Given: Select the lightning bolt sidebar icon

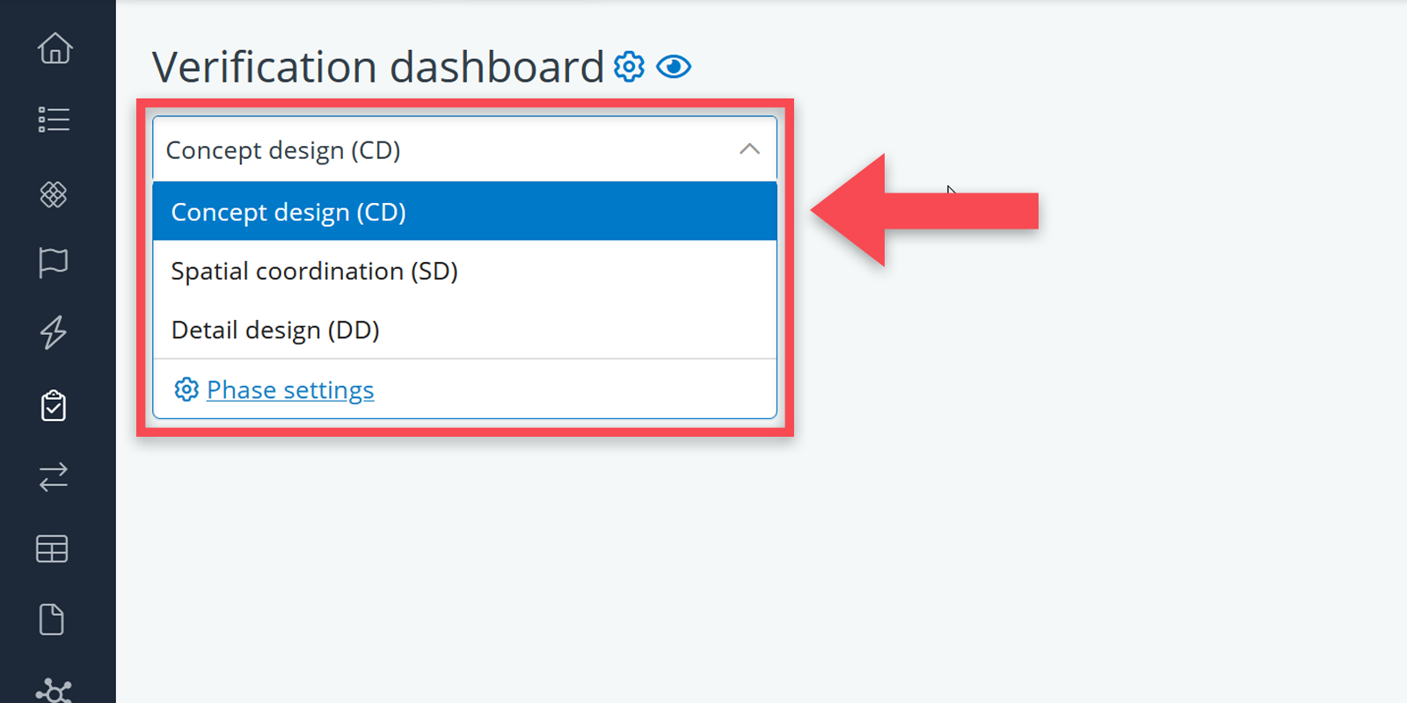Looking at the screenshot, I should point(54,332).
